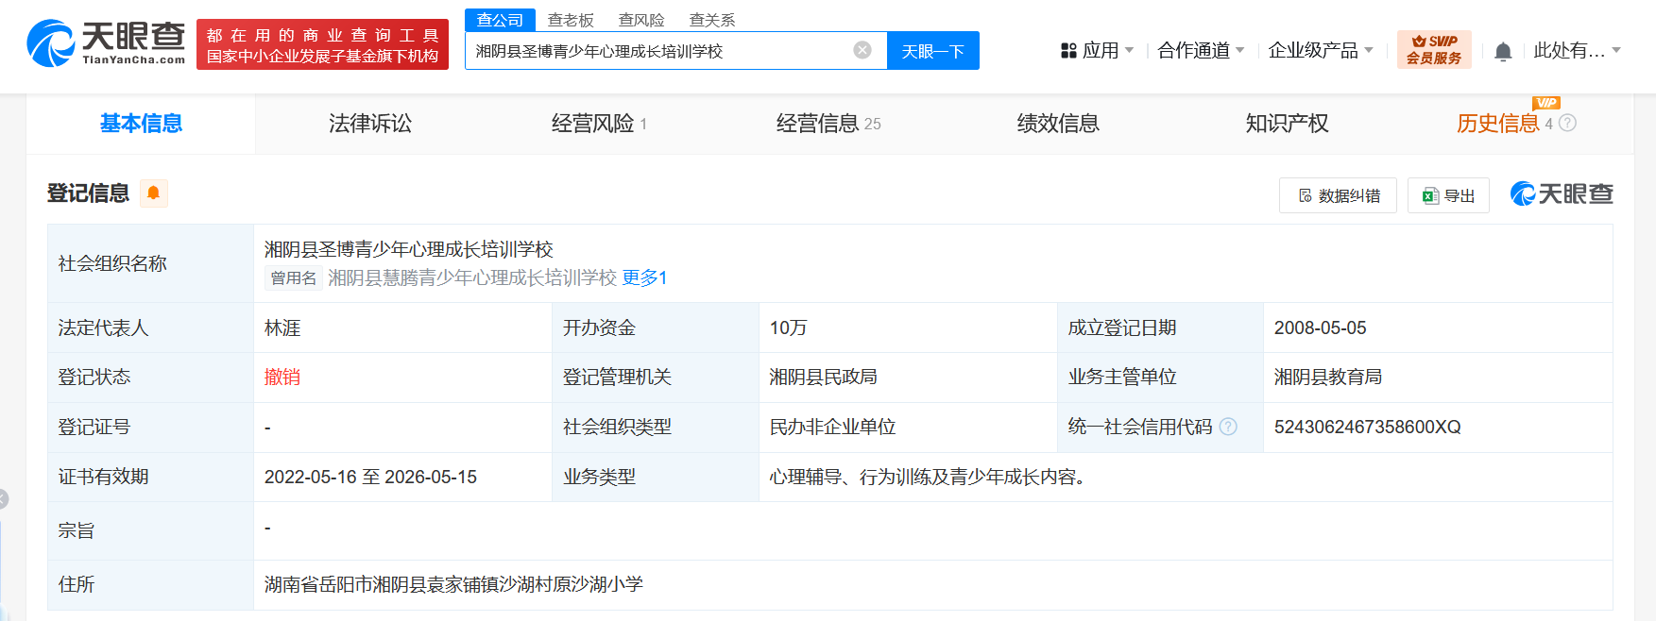
Task: Select the 查公司 search tab
Action: coord(500,20)
